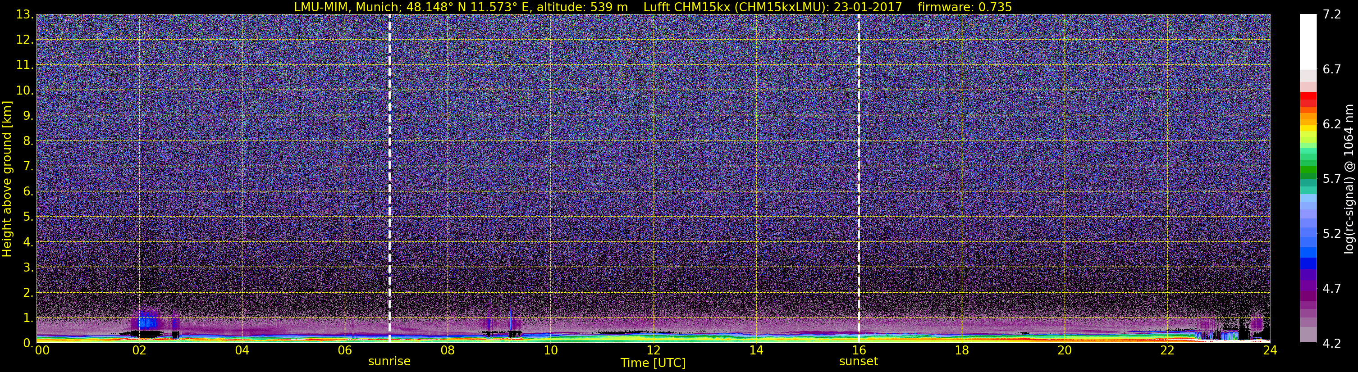This screenshot has width=1358, height=372.
Task: Click the time axis tick label '20'
Action: (x=1065, y=351)
